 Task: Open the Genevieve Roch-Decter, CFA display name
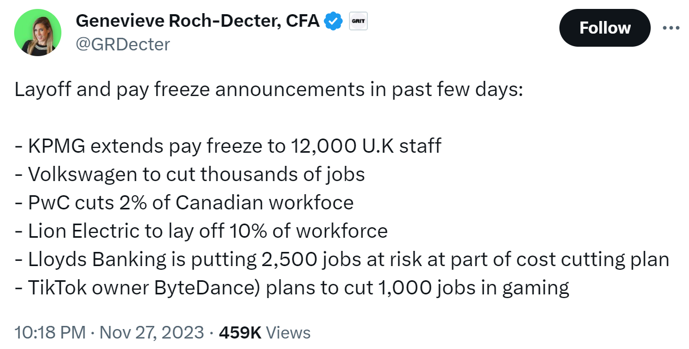(x=197, y=21)
